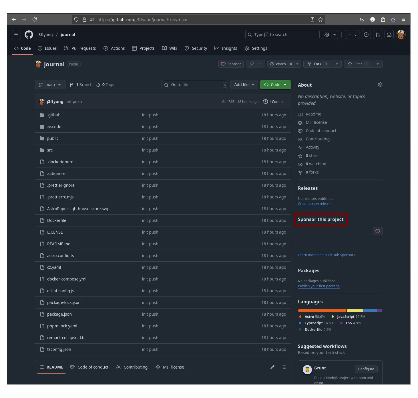Open the user avatar menu
The image size is (418, 398).
pyautogui.click(x=401, y=35)
